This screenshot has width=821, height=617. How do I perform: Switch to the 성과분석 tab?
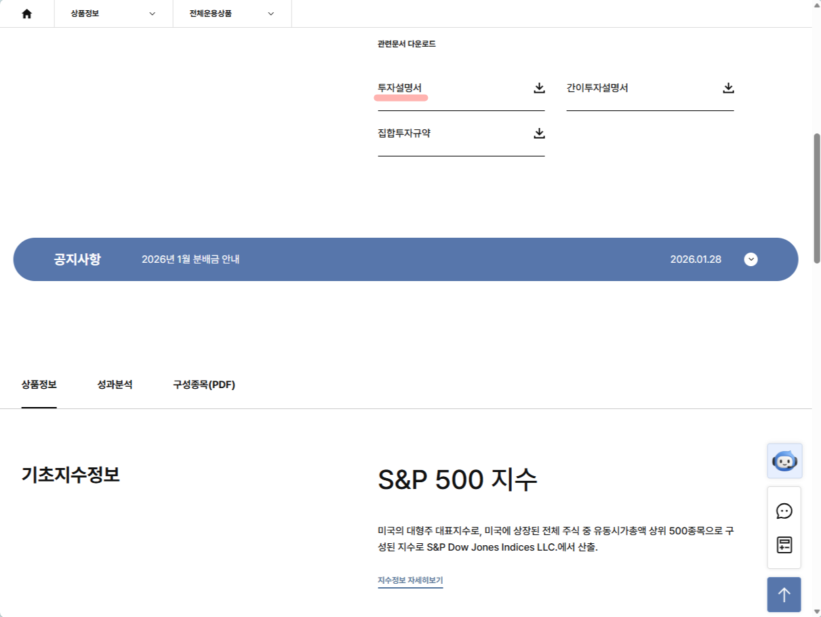point(115,385)
